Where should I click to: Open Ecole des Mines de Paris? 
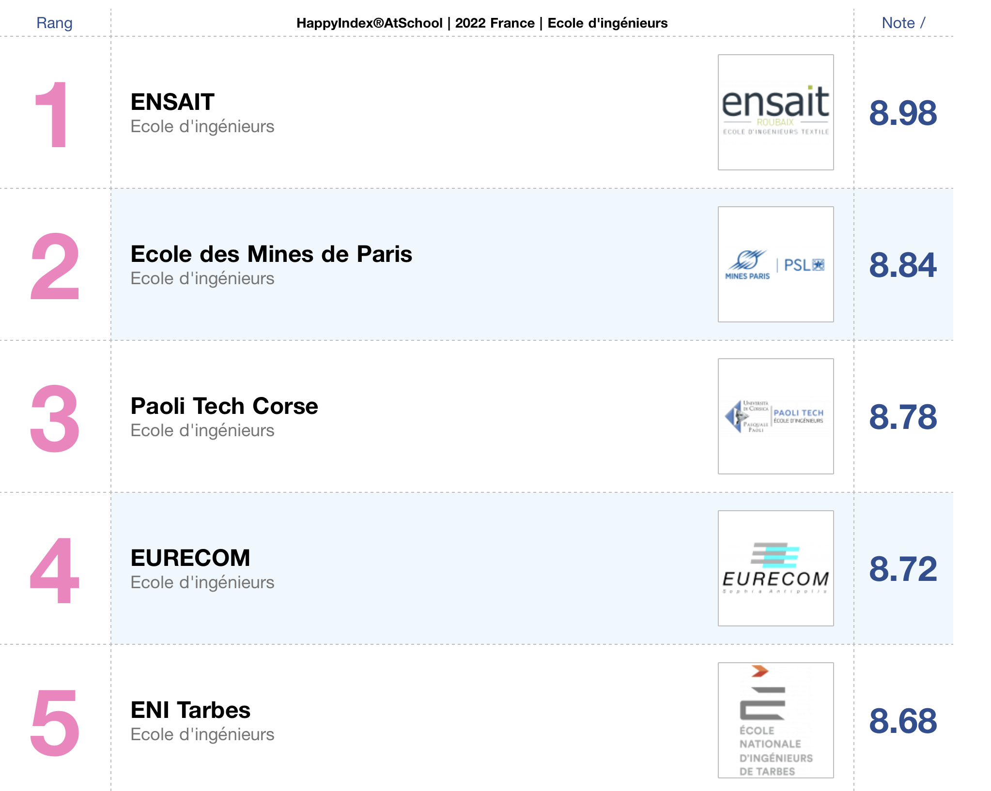click(x=271, y=254)
